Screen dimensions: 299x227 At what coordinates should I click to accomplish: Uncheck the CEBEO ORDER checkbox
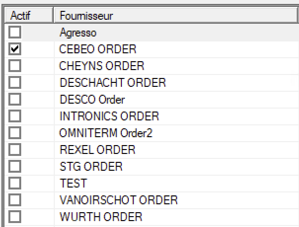[x=15, y=49]
